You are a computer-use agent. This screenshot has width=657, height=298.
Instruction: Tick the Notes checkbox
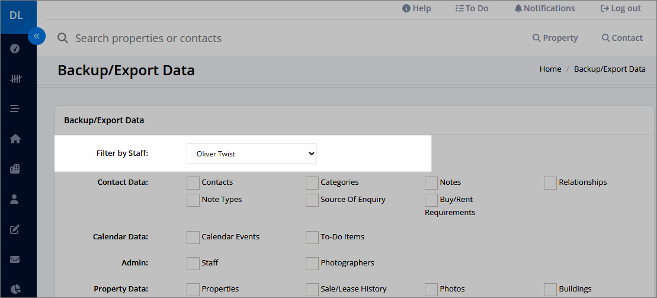pos(431,183)
